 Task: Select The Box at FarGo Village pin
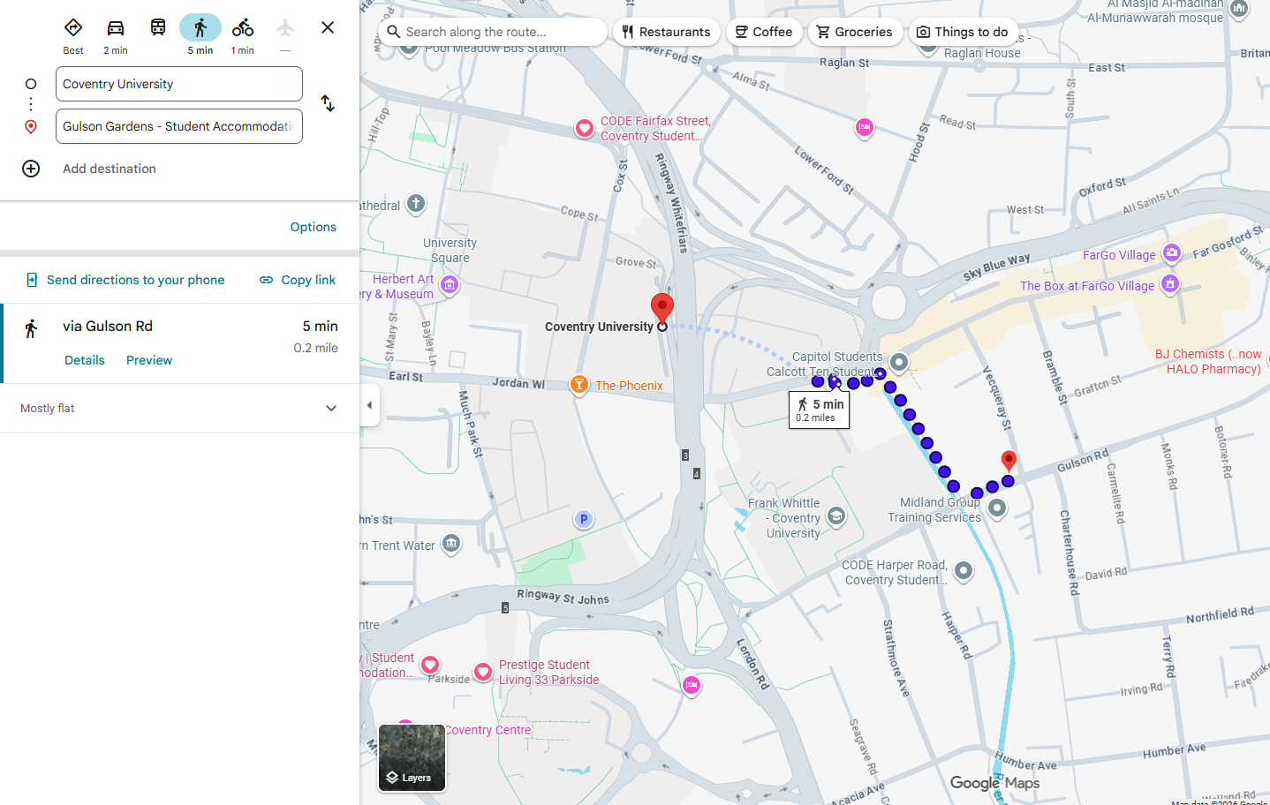point(1170,284)
